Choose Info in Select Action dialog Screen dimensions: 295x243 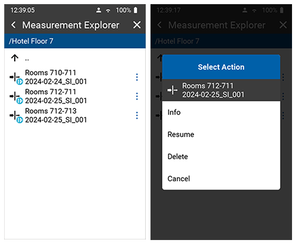tap(221, 112)
